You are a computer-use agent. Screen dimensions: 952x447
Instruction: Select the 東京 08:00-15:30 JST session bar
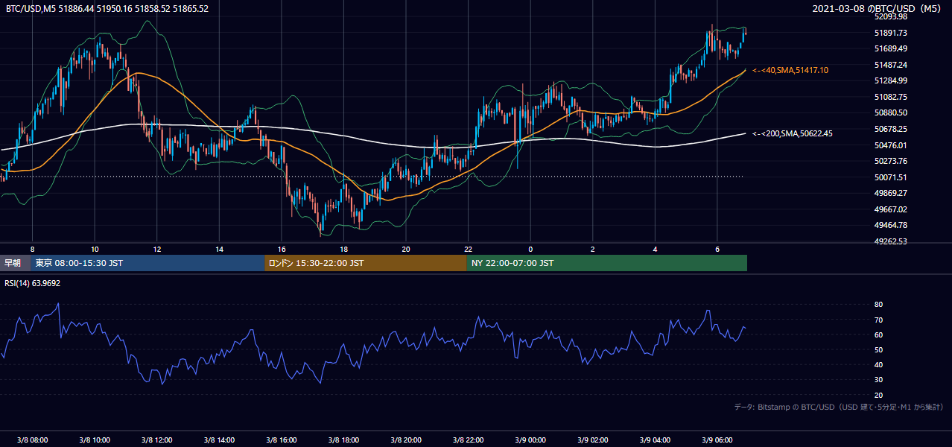coord(148,263)
